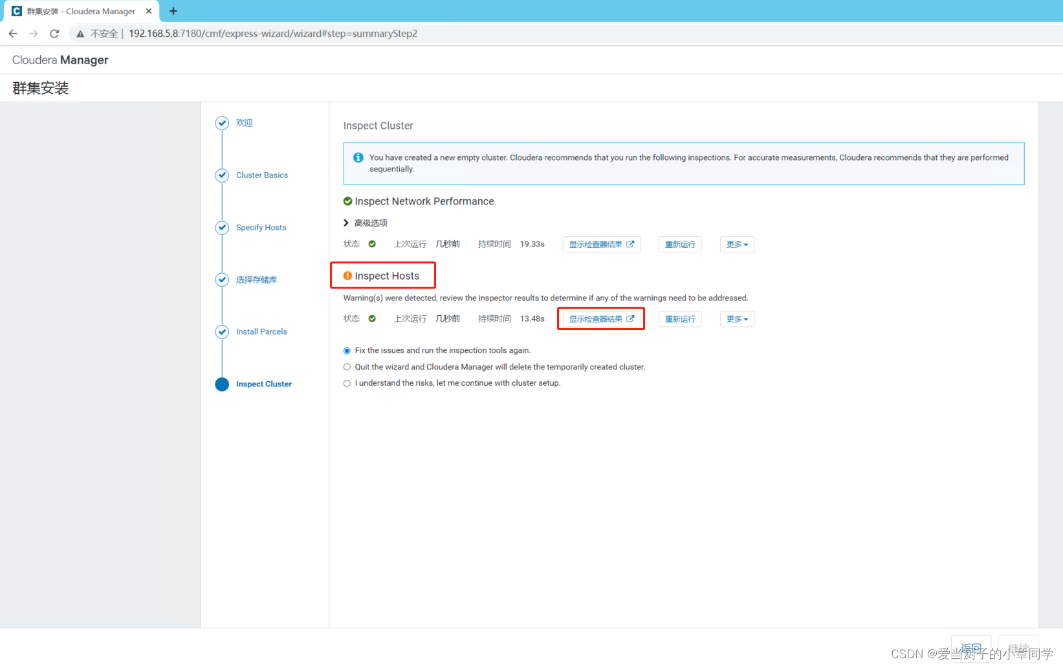Click the checkmark circle for Install Parcels step
The width and height of the screenshot is (1063, 666).
(222, 332)
